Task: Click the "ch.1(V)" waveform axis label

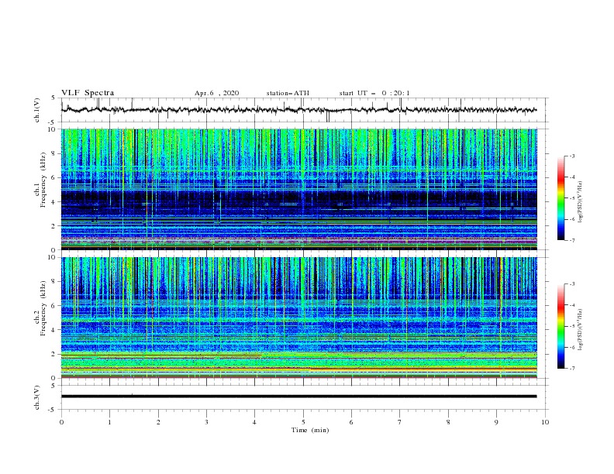Action: pos(37,110)
